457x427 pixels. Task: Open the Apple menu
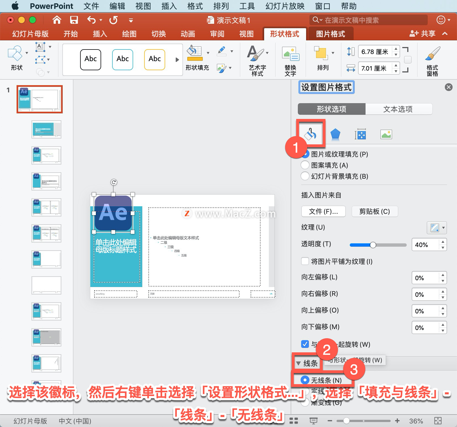click(15, 6)
